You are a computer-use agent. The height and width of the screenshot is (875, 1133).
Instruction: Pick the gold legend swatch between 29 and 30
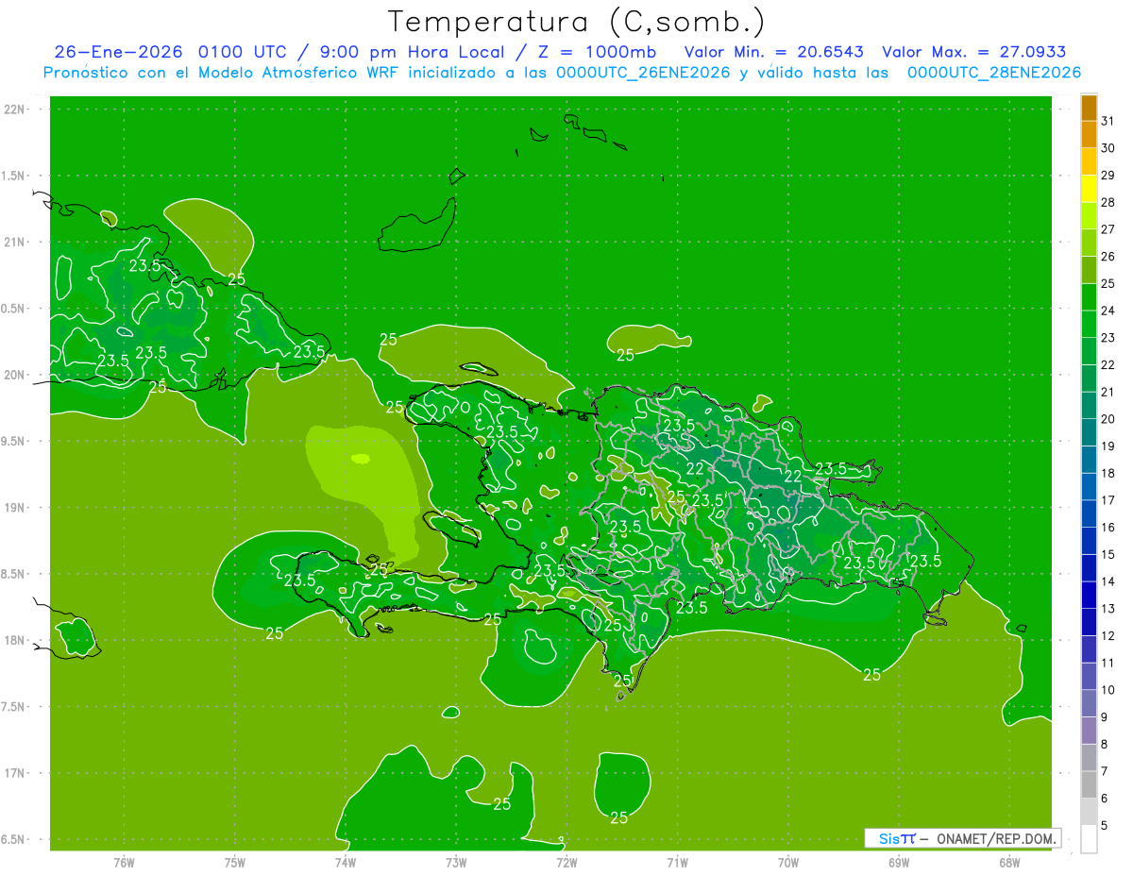click(1089, 161)
